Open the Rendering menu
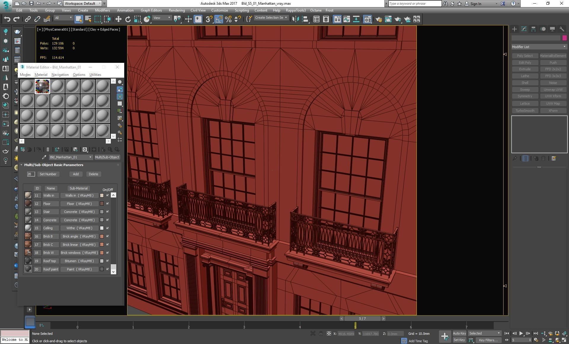This screenshot has width=569, height=344. 177,10
